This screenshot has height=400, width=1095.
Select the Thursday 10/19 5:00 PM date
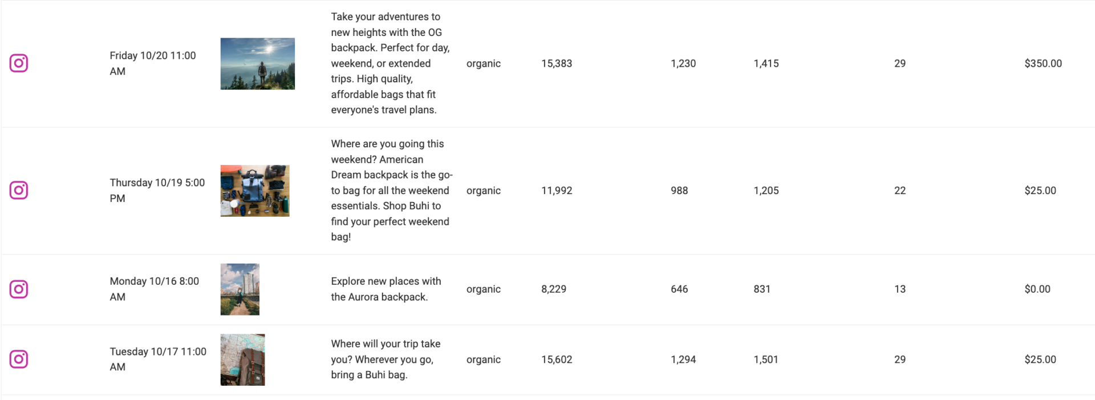pos(157,191)
